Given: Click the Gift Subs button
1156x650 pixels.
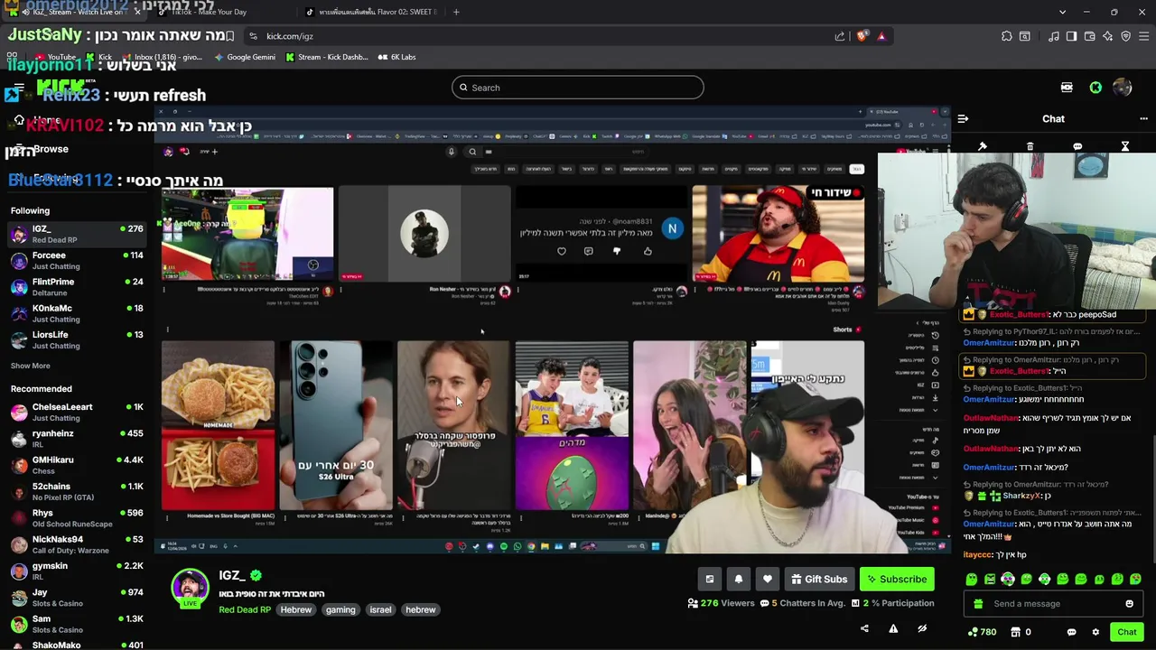Looking at the screenshot, I should click(819, 579).
